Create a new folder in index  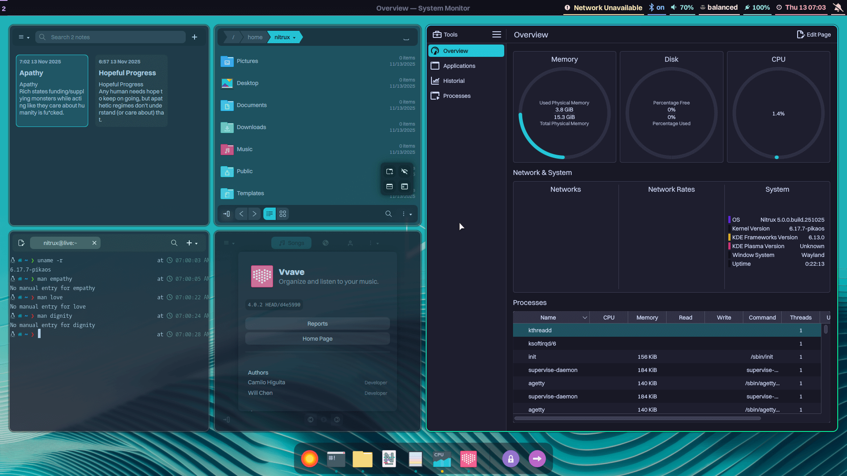pos(390,171)
